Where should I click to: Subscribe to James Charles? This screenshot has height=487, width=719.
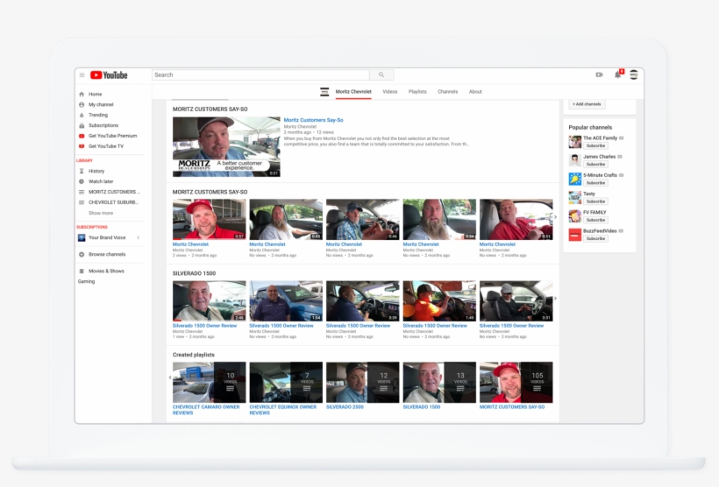595,164
